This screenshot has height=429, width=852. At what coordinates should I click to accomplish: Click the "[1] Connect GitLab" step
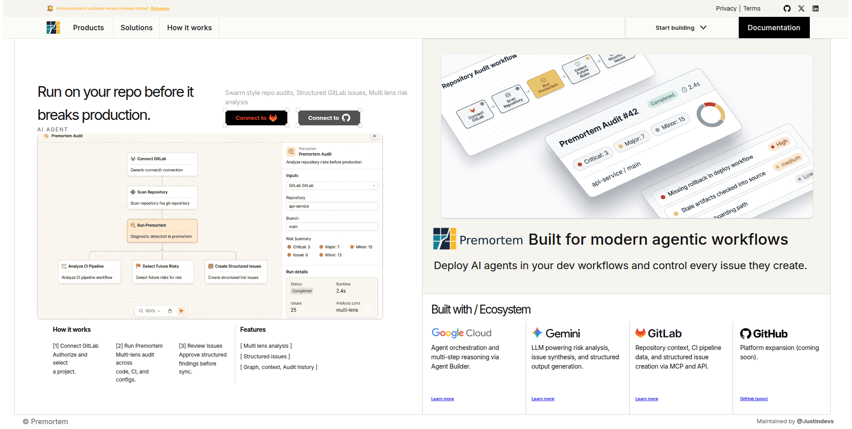[76, 346]
